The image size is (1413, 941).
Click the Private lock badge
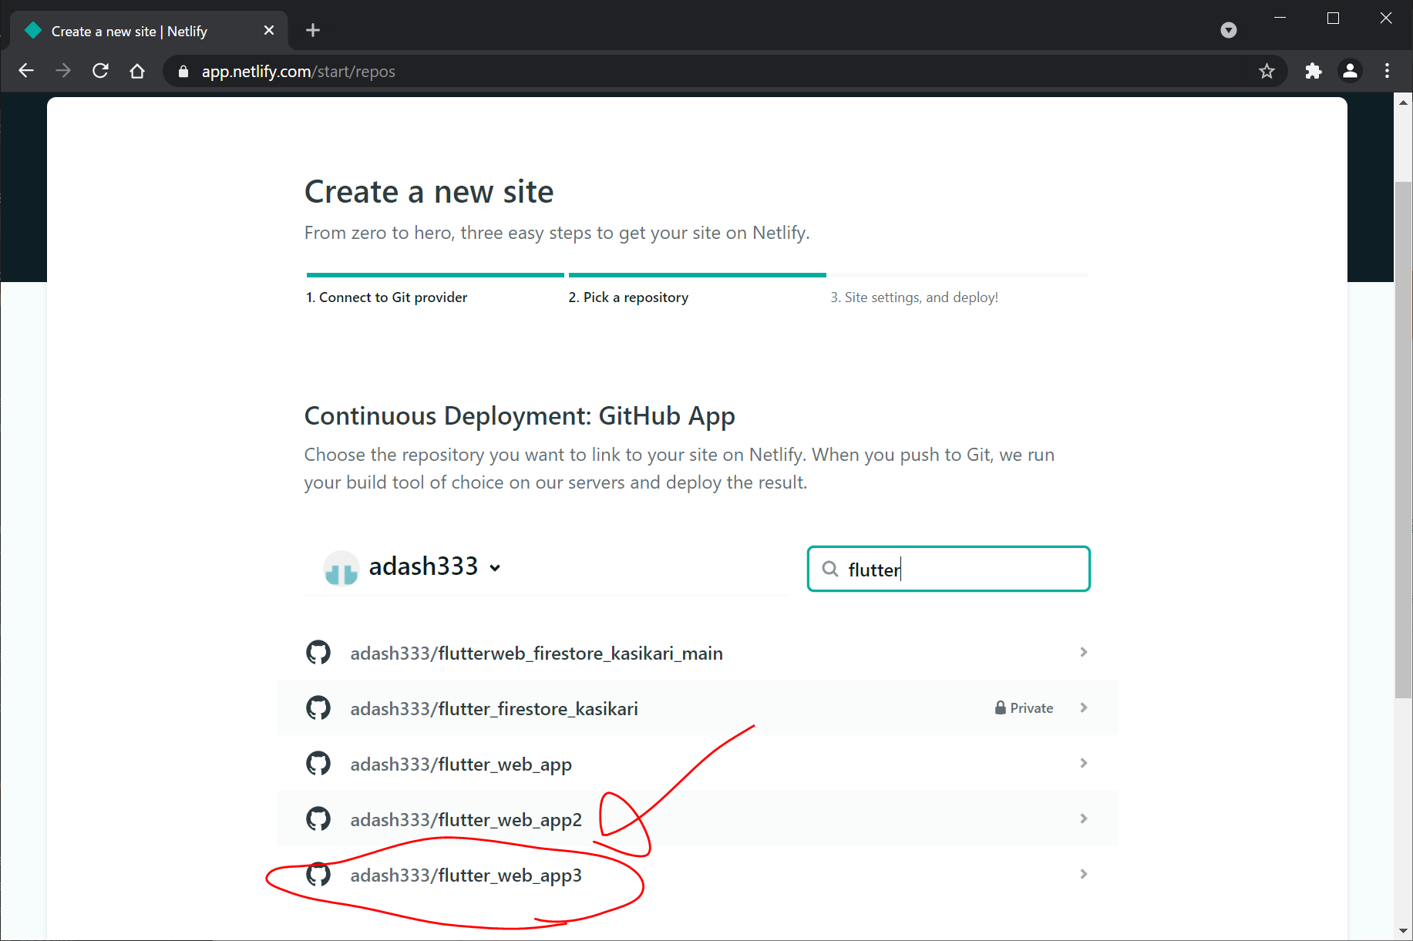(x=1024, y=707)
